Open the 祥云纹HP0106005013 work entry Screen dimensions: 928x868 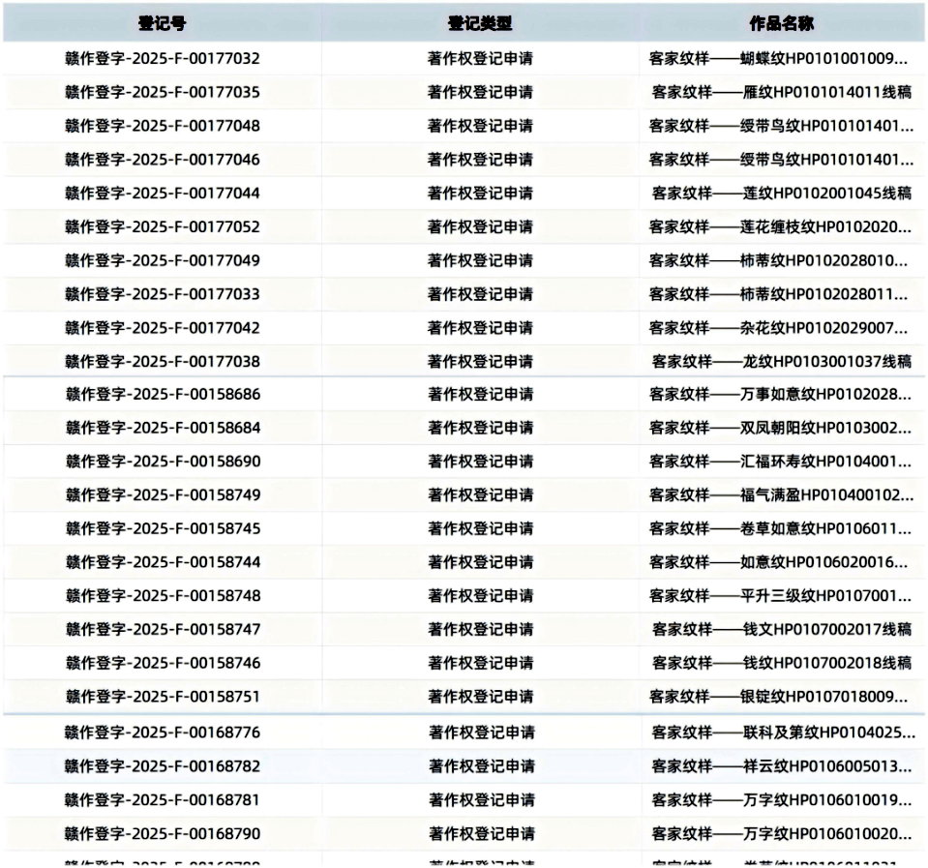click(781, 766)
